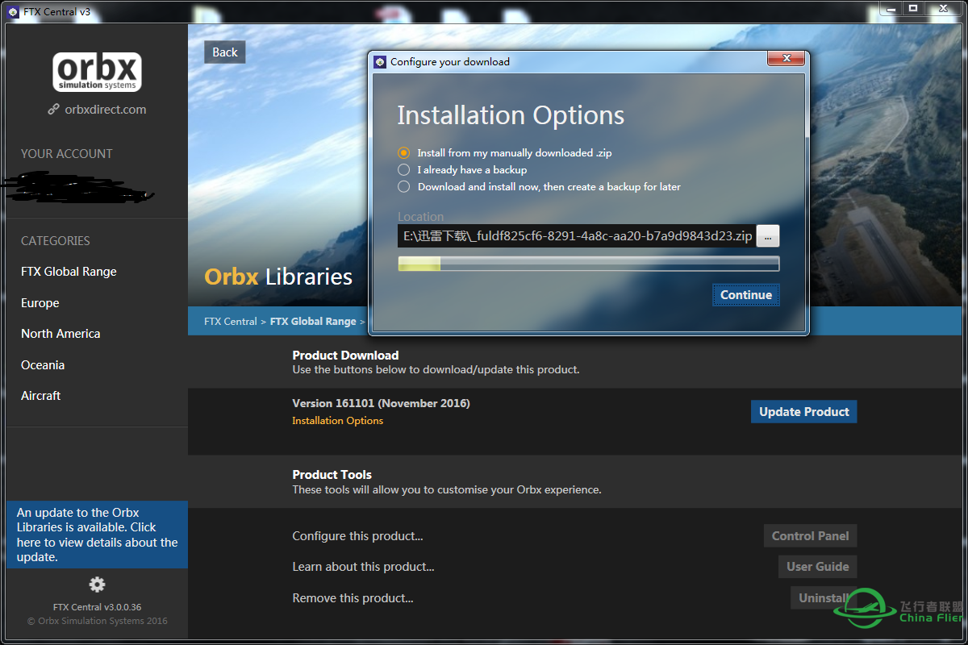968x645 pixels.
Task: Click 'Configure this product...' text
Action: (x=357, y=536)
